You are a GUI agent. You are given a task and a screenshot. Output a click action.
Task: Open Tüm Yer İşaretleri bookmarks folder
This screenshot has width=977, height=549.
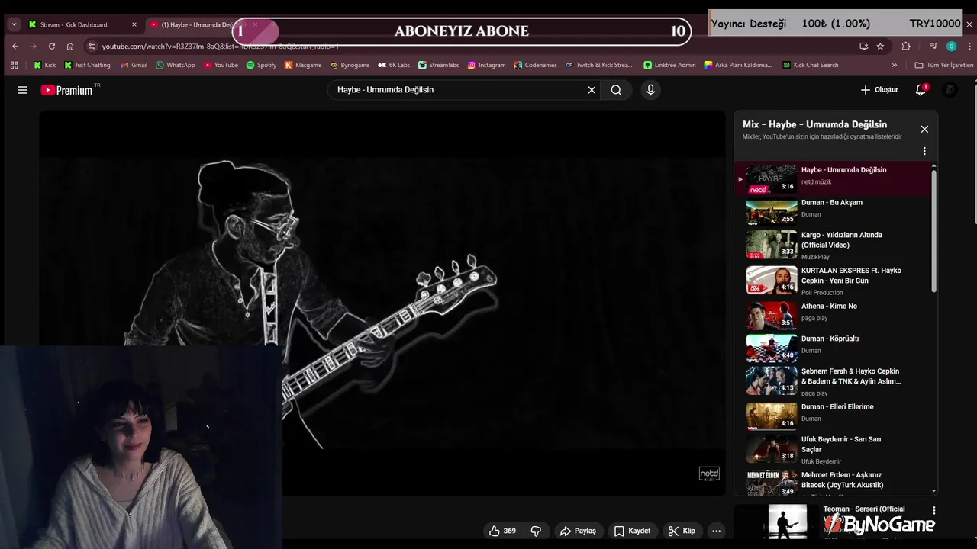point(944,65)
